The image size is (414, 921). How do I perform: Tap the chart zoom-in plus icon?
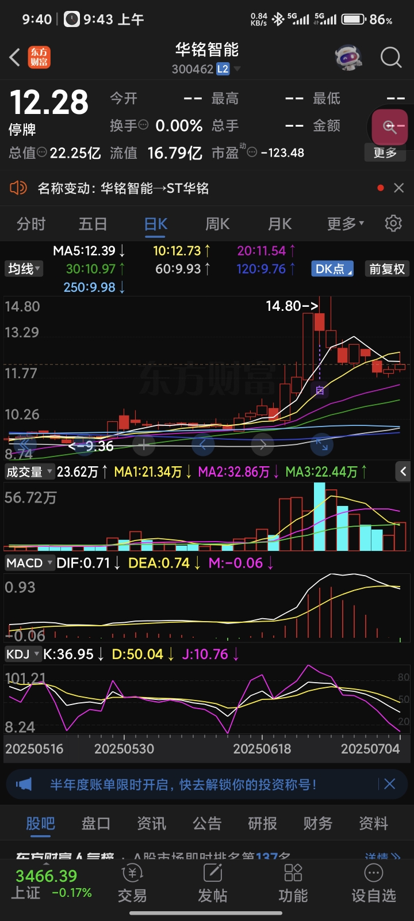pyautogui.click(x=144, y=444)
